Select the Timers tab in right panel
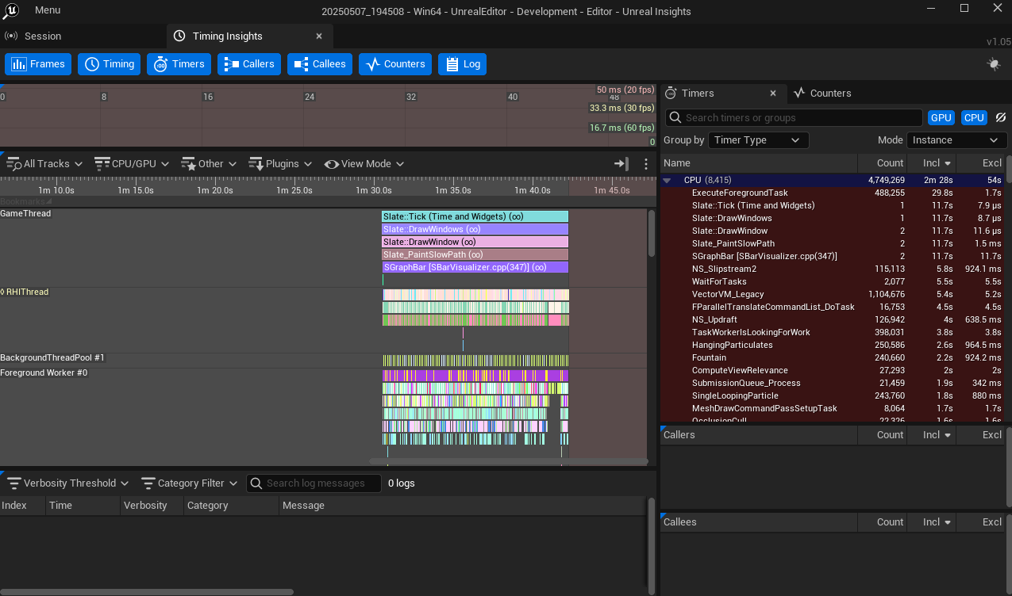This screenshot has height=596, width=1012. point(698,94)
